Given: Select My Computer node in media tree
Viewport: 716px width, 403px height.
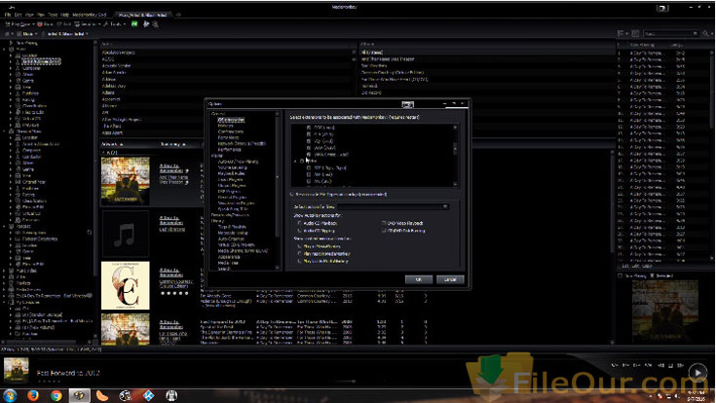Looking at the screenshot, I should [x=28, y=302].
